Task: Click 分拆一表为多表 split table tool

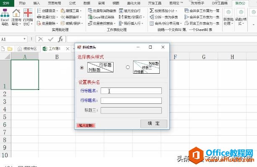Action: [x=164, y=17]
